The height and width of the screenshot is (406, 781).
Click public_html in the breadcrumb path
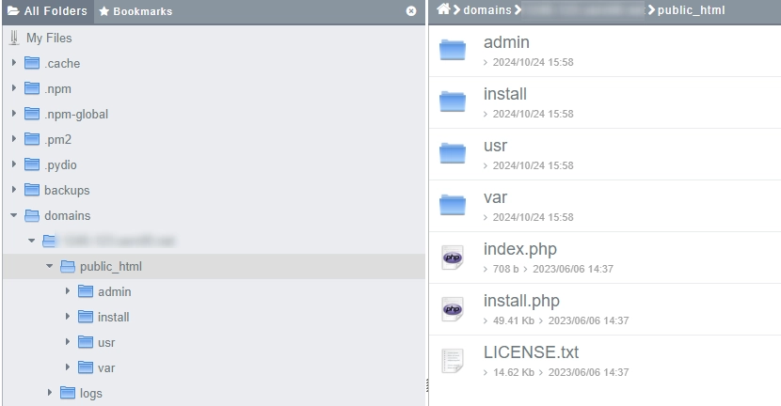(692, 9)
